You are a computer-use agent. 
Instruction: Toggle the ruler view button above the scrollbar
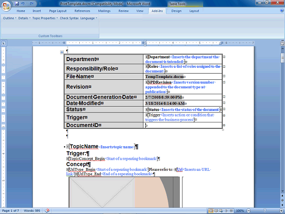click(282, 43)
